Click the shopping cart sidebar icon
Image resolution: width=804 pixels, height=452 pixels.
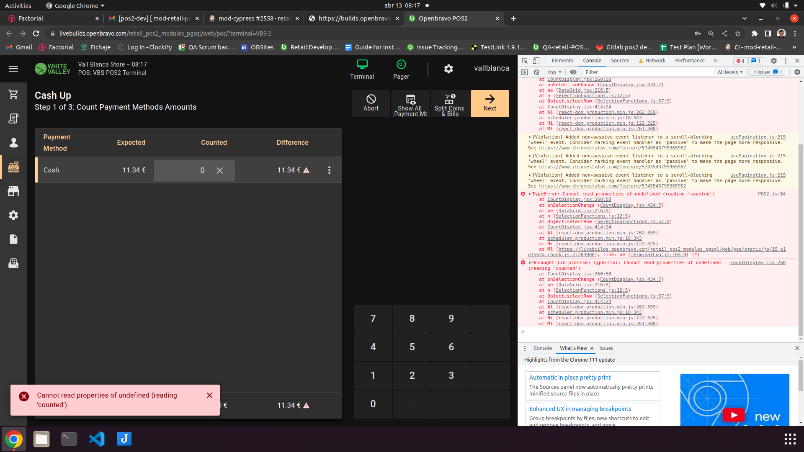click(x=13, y=95)
